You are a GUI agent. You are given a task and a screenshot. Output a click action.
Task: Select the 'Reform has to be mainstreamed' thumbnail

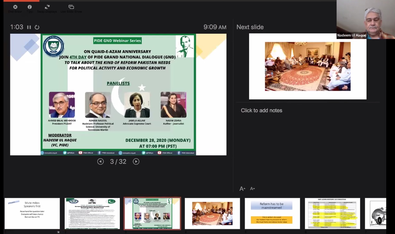pos(273,213)
